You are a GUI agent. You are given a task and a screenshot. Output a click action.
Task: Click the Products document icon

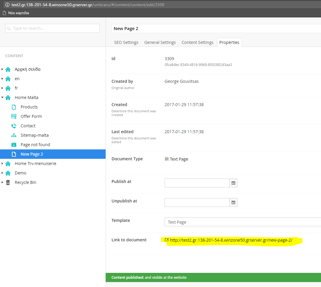14,107
